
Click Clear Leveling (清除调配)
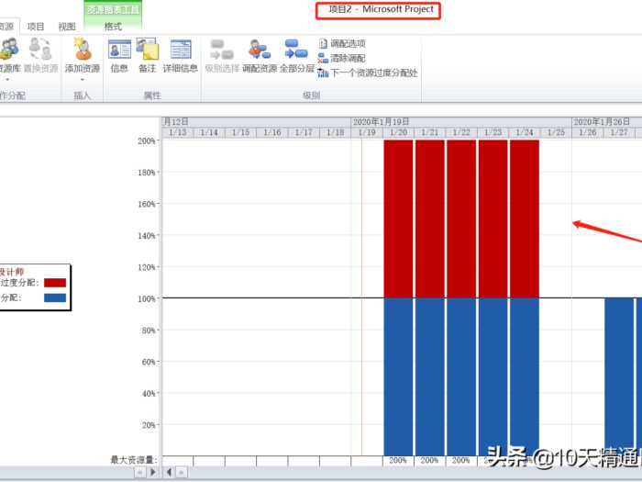[342, 58]
